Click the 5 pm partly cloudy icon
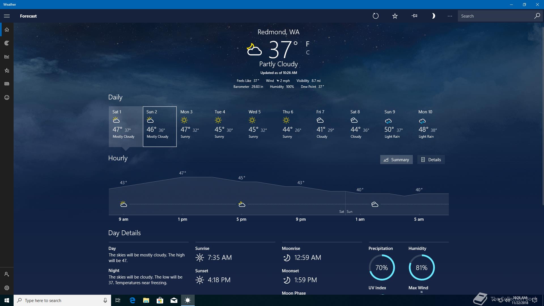Image resolution: width=544 pixels, height=306 pixels. click(x=242, y=204)
